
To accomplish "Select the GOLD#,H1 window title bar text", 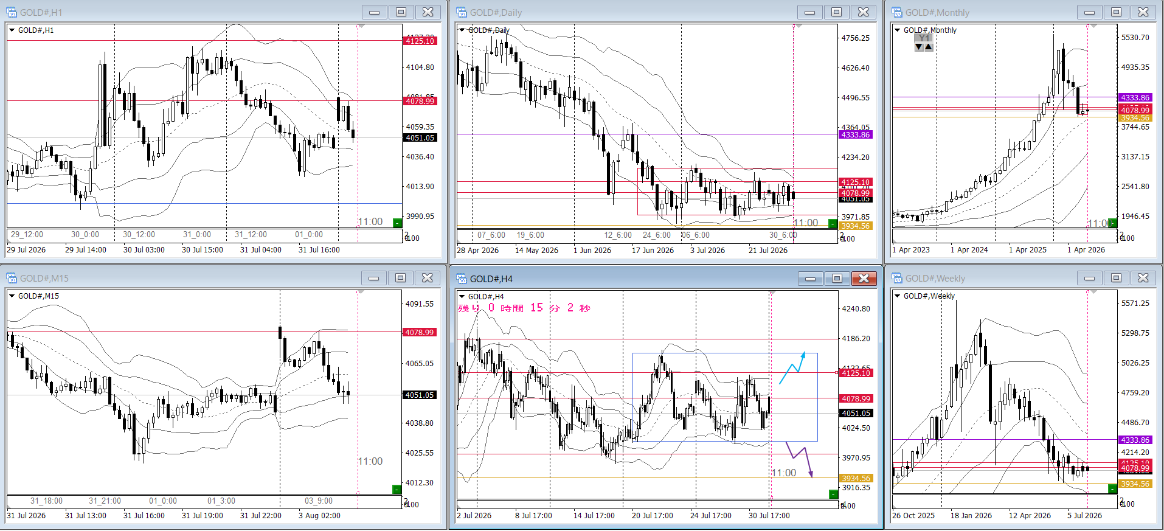I will coord(41,13).
